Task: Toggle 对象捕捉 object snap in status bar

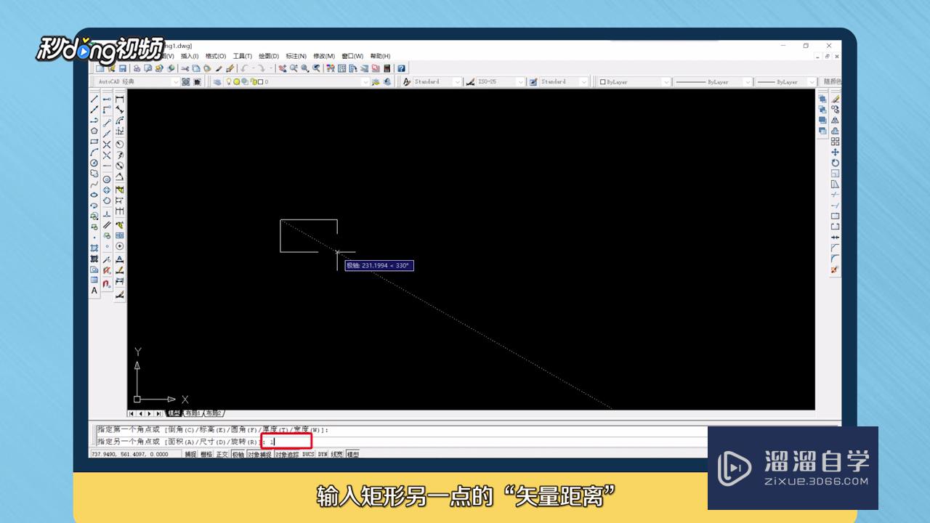Action: 259,454
